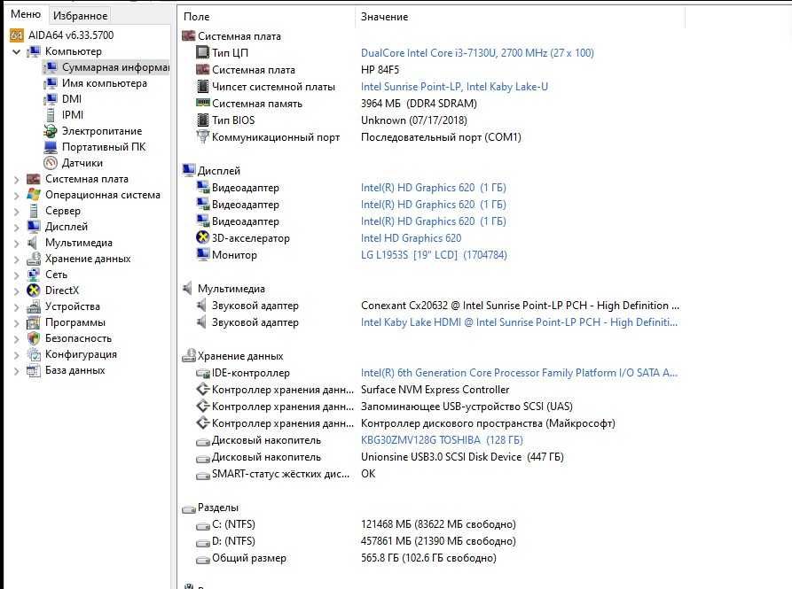Click the Сеть network icon
The image size is (792, 589).
34,275
